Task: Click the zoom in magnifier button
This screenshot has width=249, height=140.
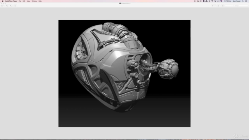Action: pyautogui.click(x=11, y=6)
